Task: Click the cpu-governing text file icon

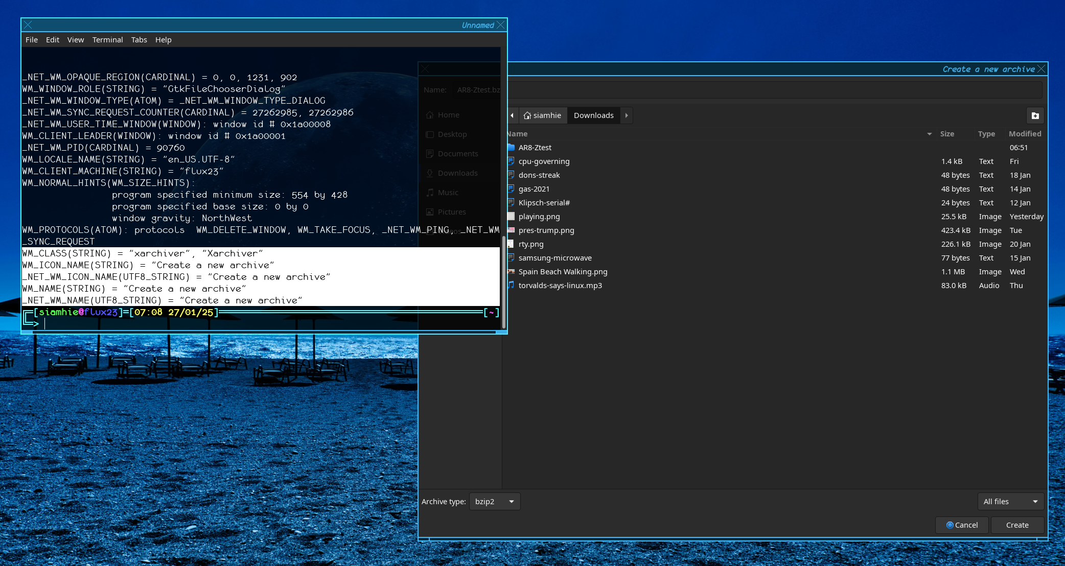Action: point(511,161)
